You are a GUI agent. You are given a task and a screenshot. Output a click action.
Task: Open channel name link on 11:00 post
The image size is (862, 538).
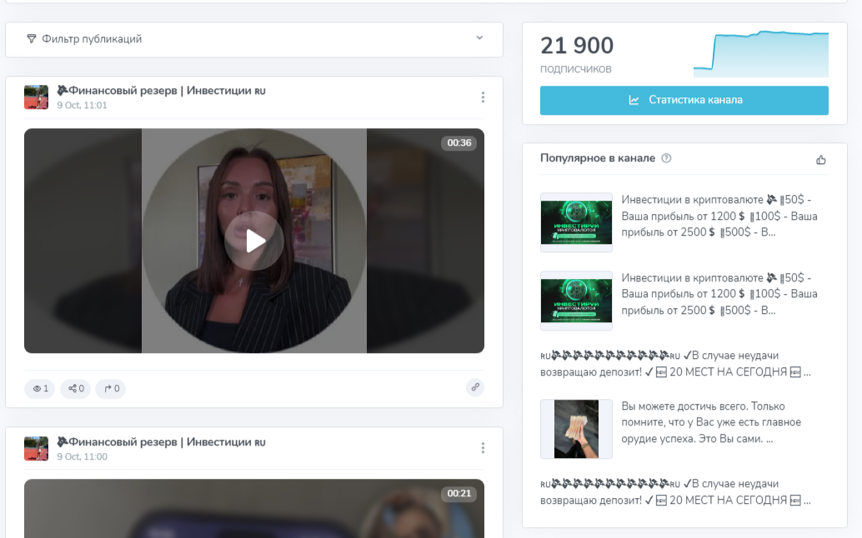161,441
